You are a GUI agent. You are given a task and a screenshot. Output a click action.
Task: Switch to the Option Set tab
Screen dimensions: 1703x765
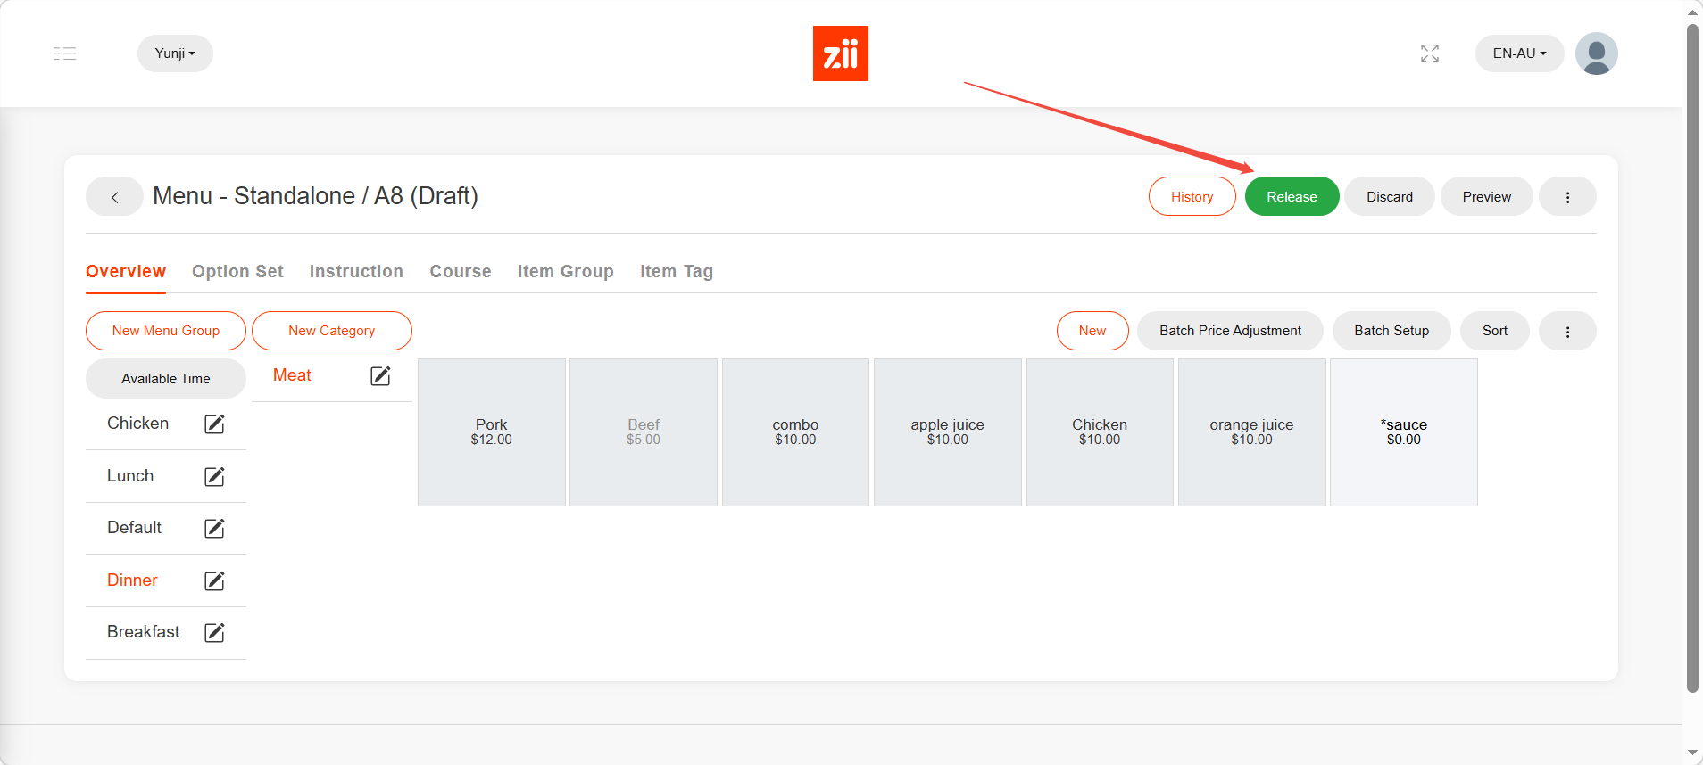pos(237,272)
